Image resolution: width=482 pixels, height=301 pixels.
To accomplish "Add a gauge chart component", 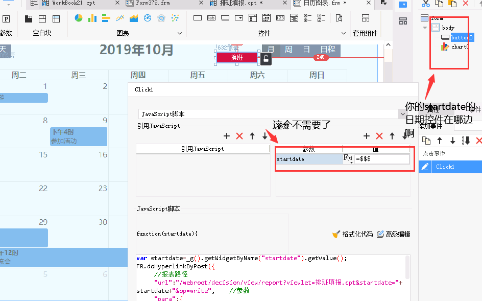I will [148, 18].
